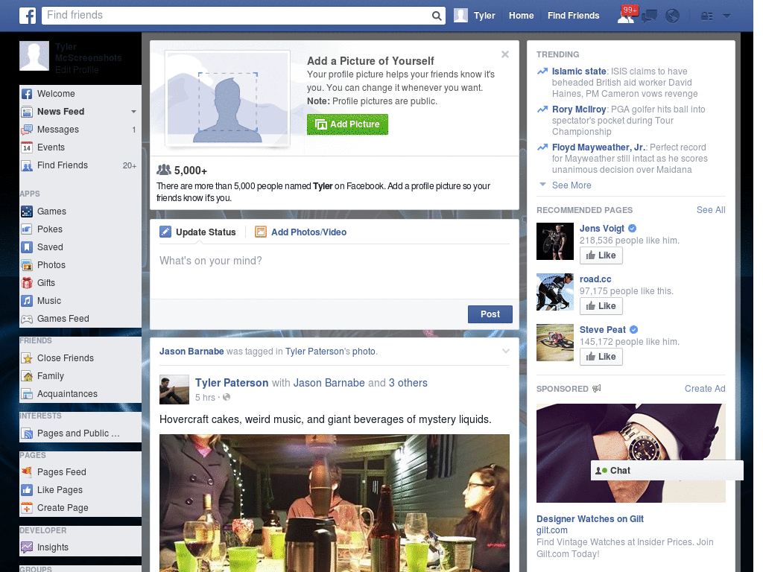Click Tyler profile avatar in top bar

coord(460,16)
